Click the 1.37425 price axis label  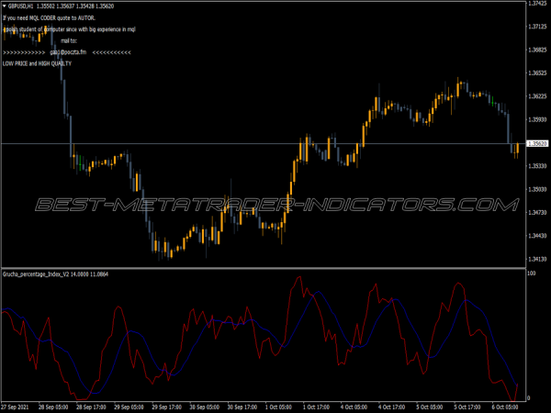point(537,3)
